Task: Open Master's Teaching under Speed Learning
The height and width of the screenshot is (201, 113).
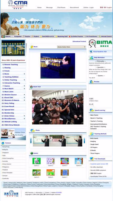Action: 96,118
